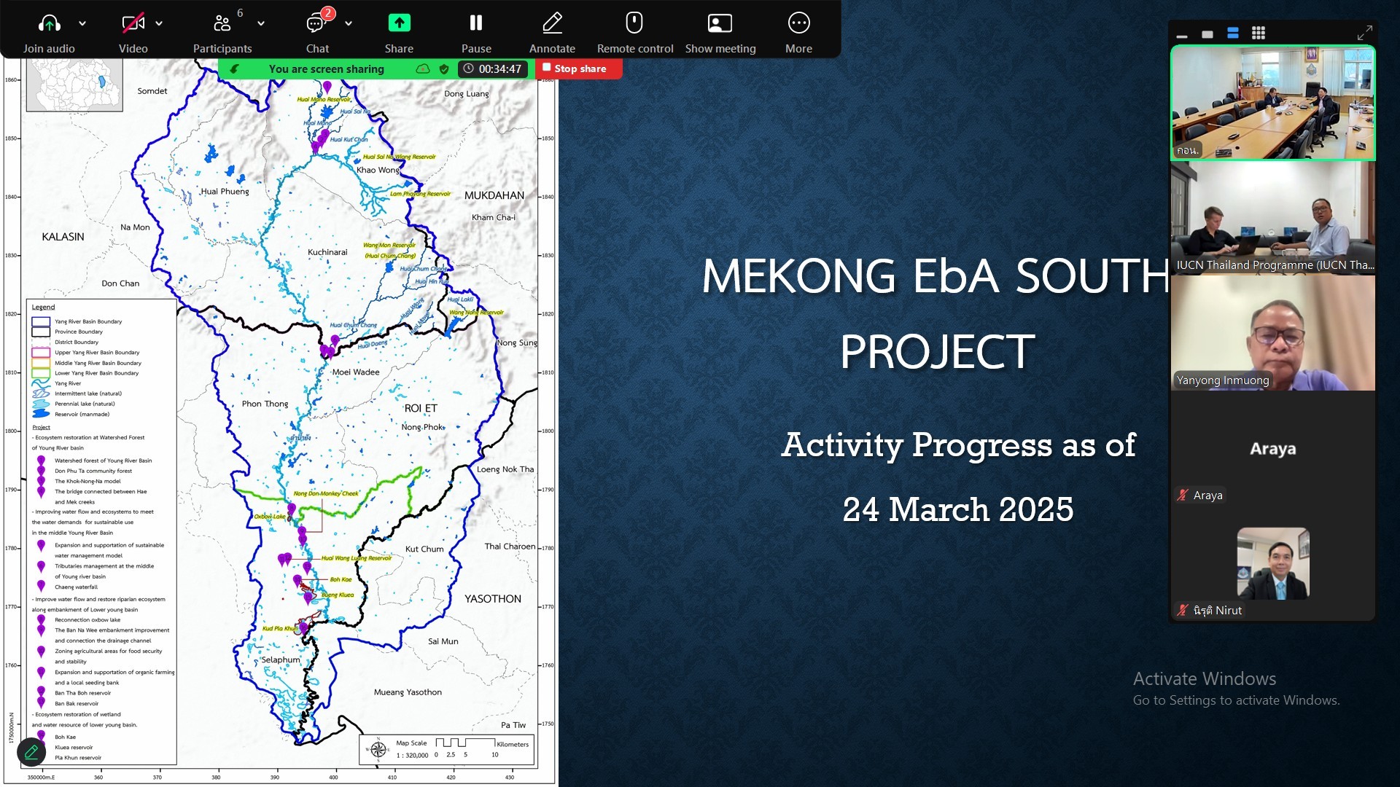
Task: Click "You are screen sharing" status text
Action: pyautogui.click(x=326, y=69)
